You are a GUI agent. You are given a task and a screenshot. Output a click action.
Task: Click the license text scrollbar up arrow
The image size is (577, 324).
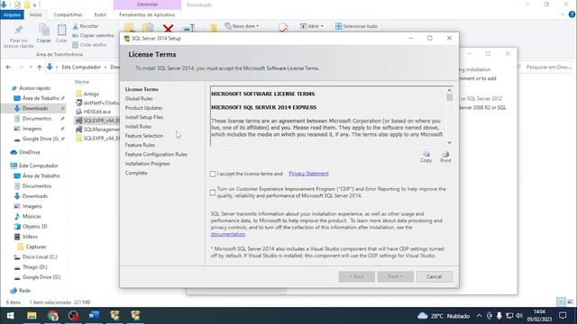coord(449,90)
